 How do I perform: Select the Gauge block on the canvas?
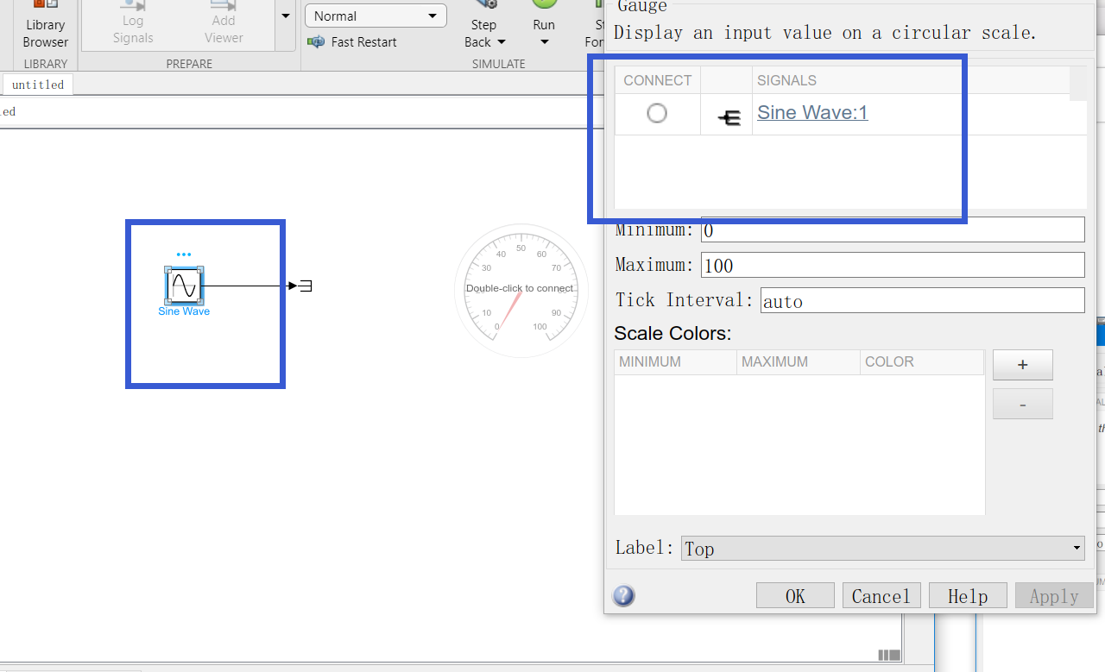pos(521,291)
